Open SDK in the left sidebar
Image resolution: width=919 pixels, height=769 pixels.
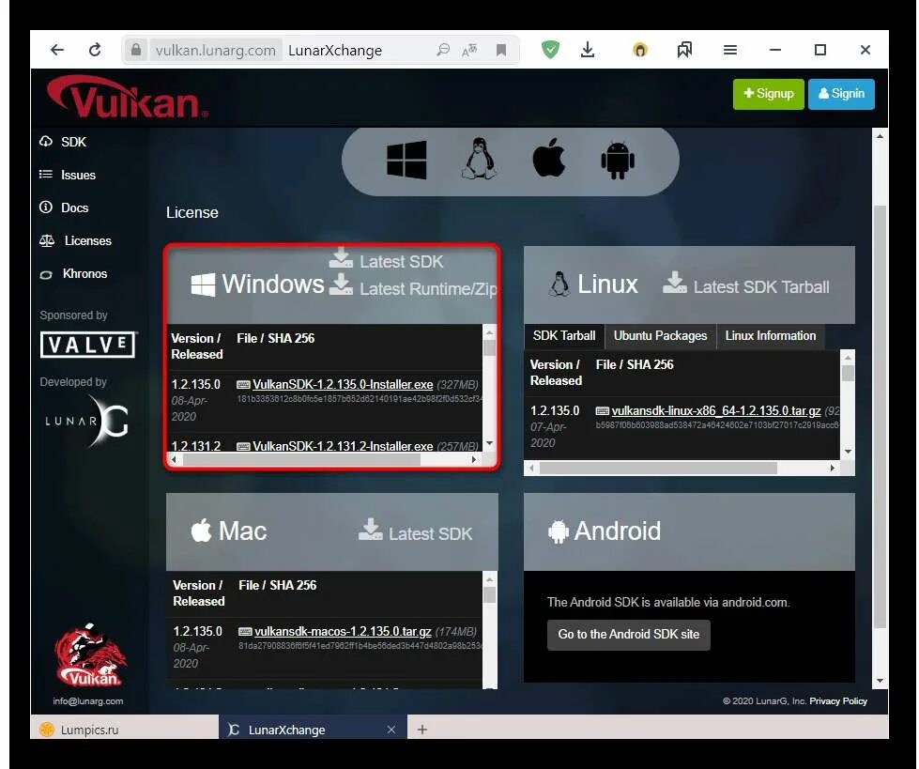[x=63, y=142]
